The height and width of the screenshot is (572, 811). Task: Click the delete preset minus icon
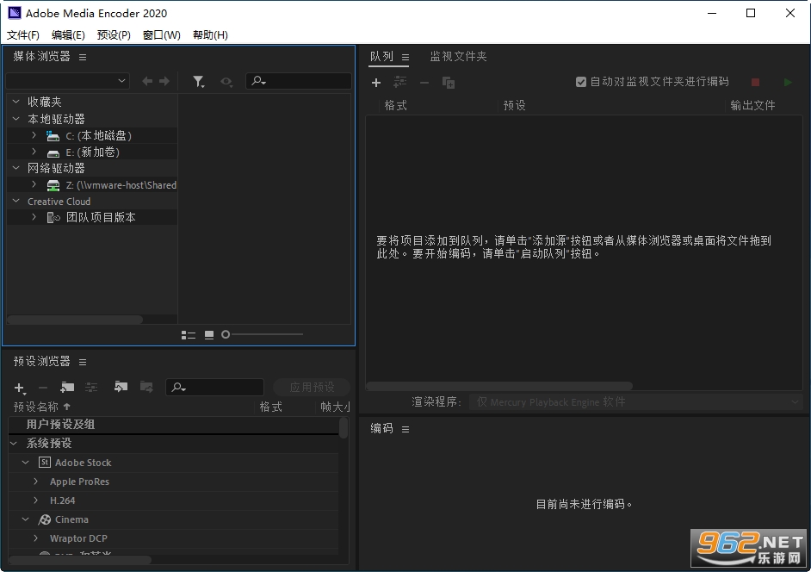43,388
